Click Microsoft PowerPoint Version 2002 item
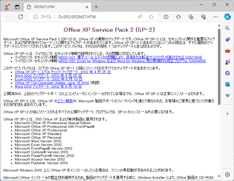The width and height of the screenshot is (234, 181). pyautogui.click(x=44, y=156)
